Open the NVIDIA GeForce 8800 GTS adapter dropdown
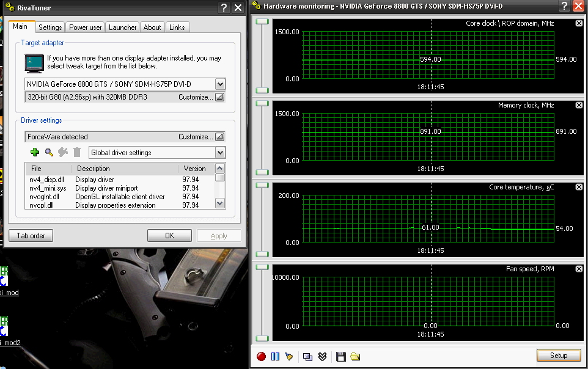 (x=220, y=84)
